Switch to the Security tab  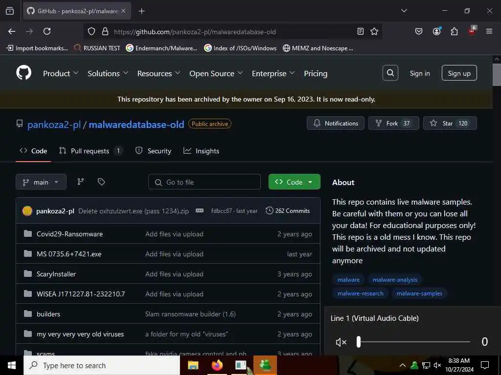(x=153, y=151)
